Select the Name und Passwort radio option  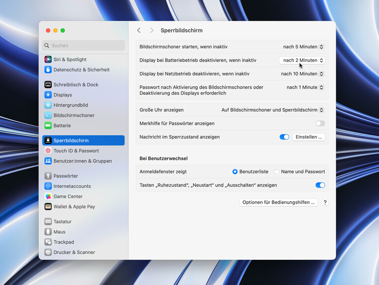click(277, 172)
